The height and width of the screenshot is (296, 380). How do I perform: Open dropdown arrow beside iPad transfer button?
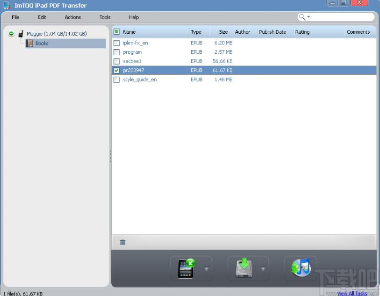(x=206, y=269)
